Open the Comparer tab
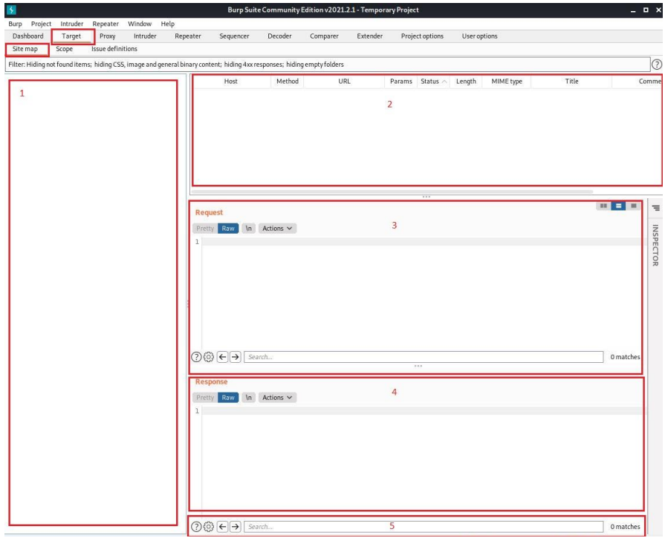 (x=324, y=36)
